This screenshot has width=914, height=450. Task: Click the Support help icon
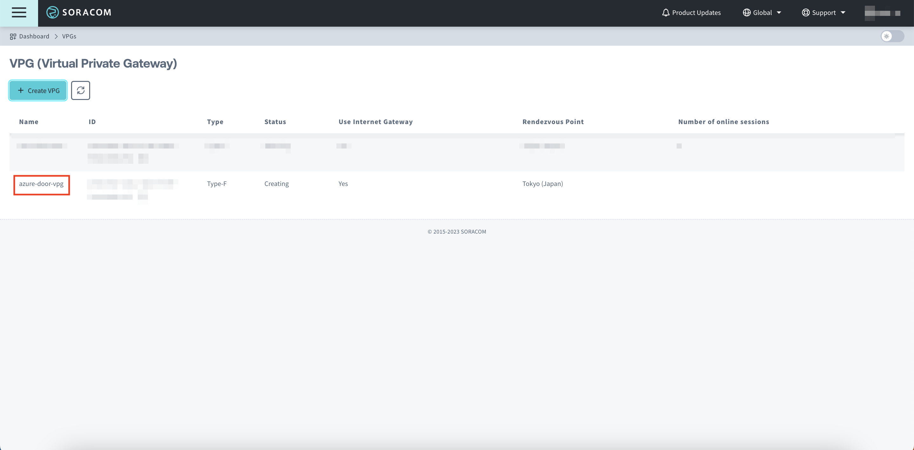coord(805,12)
